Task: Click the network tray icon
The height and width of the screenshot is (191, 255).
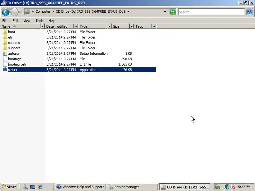Action: [x=226, y=187]
